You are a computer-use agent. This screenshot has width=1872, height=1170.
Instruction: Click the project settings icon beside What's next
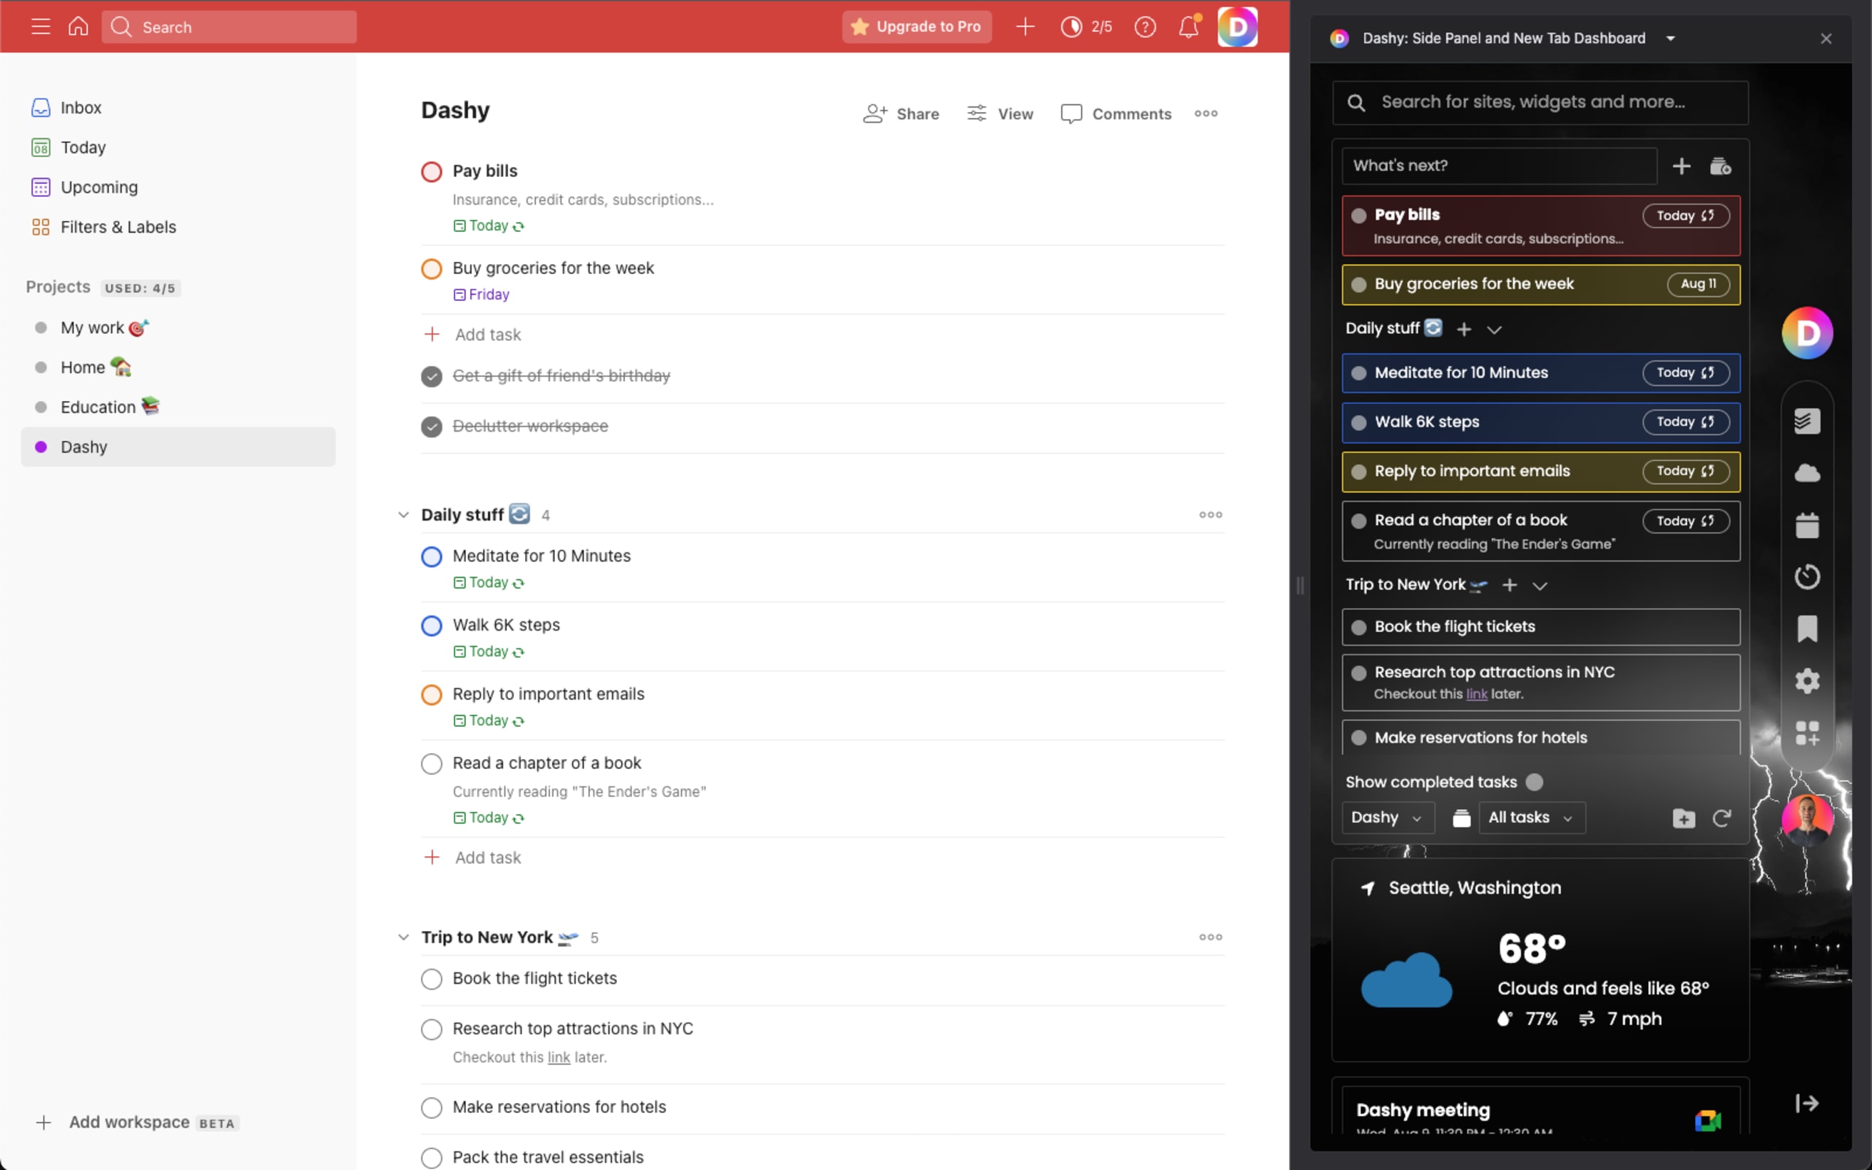click(1720, 166)
